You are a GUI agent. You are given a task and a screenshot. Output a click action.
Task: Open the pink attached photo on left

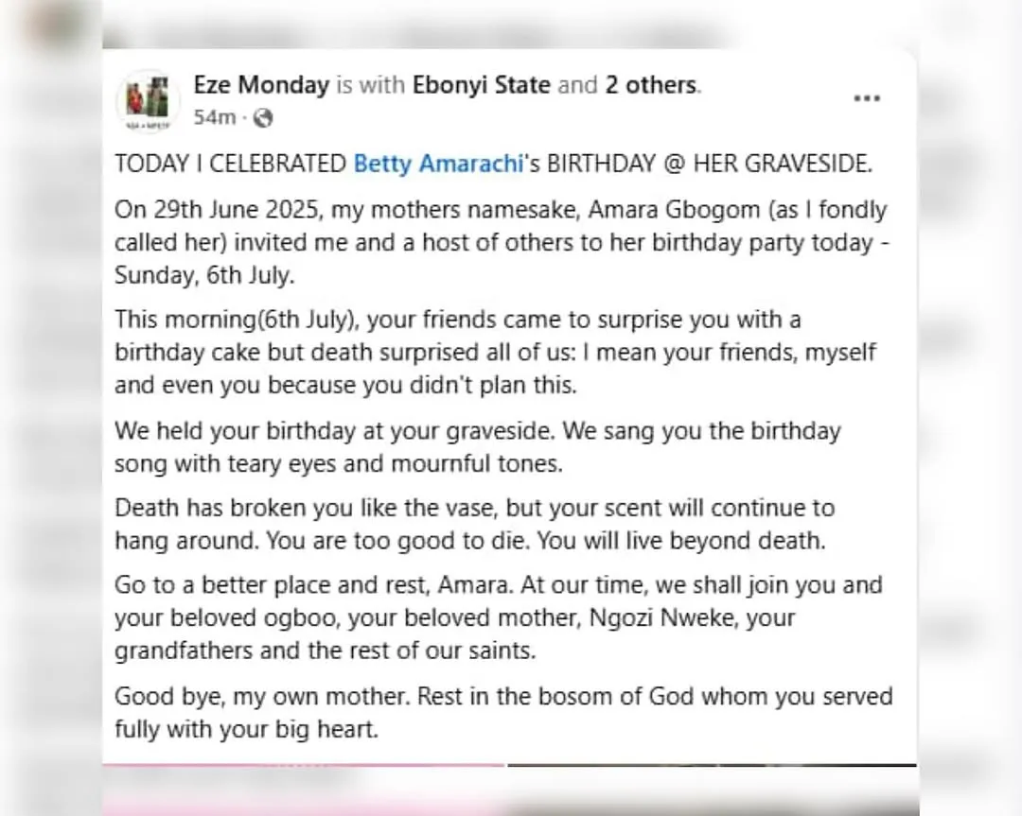click(303, 790)
